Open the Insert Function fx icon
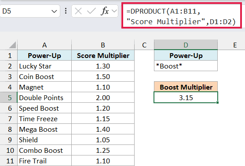Viewport: 245px width, 166px height. point(105,11)
